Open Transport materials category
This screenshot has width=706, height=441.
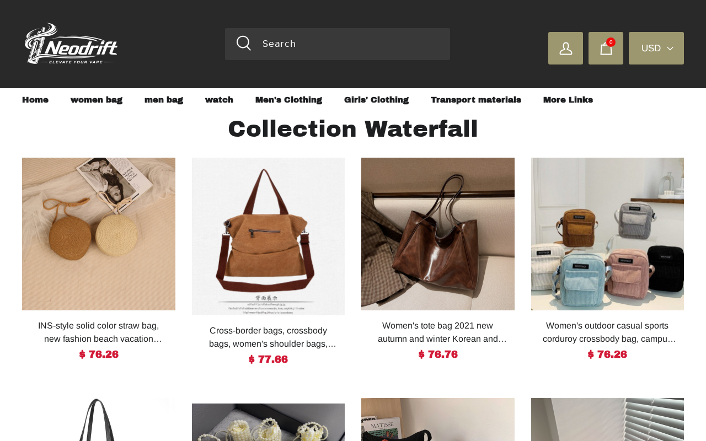(x=476, y=100)
